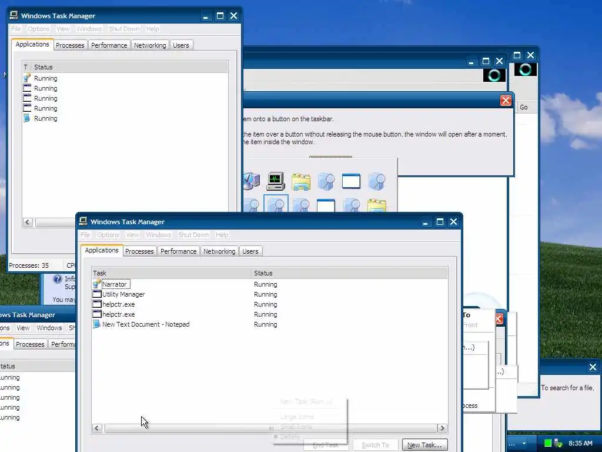Click title bar icon of top-left Task Manager

[x=14, y=15]
